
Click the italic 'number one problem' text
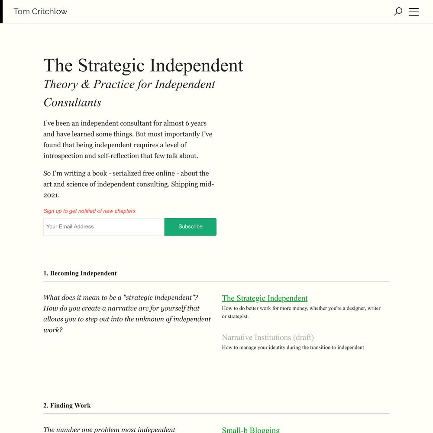(x=110, y=430)
